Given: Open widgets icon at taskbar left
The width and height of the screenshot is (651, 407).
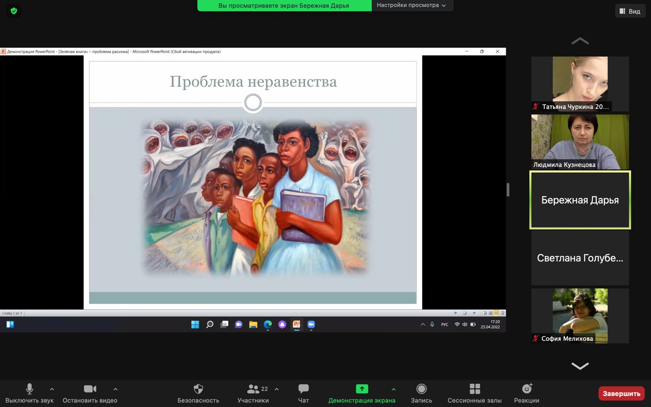Looking at the screenshot, I should pos(10,324).
